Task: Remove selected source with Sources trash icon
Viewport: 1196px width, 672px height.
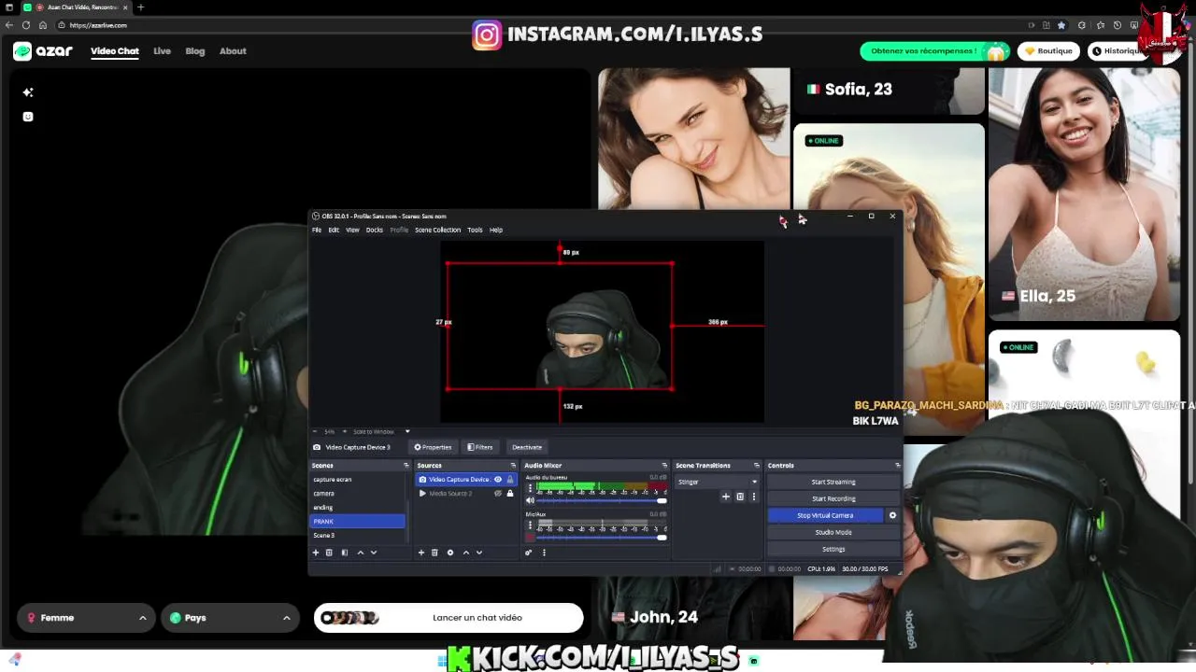Action: 434,553
